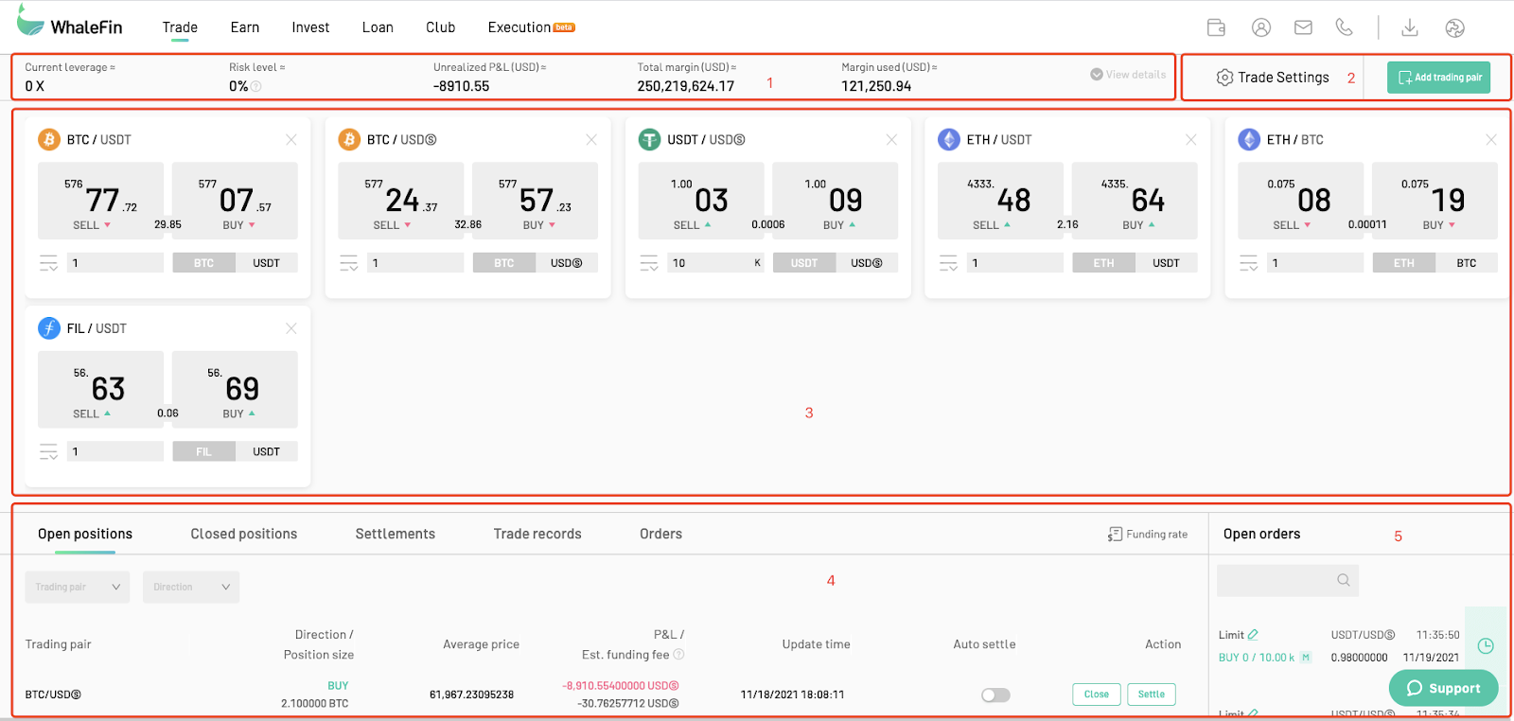
Task: Switch to Closed positions tab
Action: click(x=244, y=534)
